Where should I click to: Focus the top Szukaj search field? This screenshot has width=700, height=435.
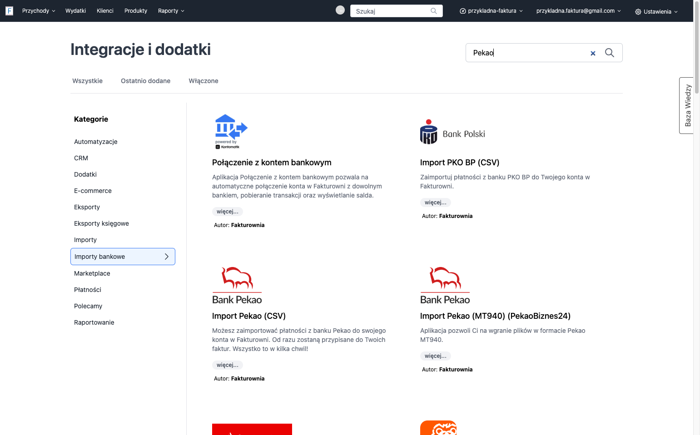pyautogui.click(x=396, y=11)
